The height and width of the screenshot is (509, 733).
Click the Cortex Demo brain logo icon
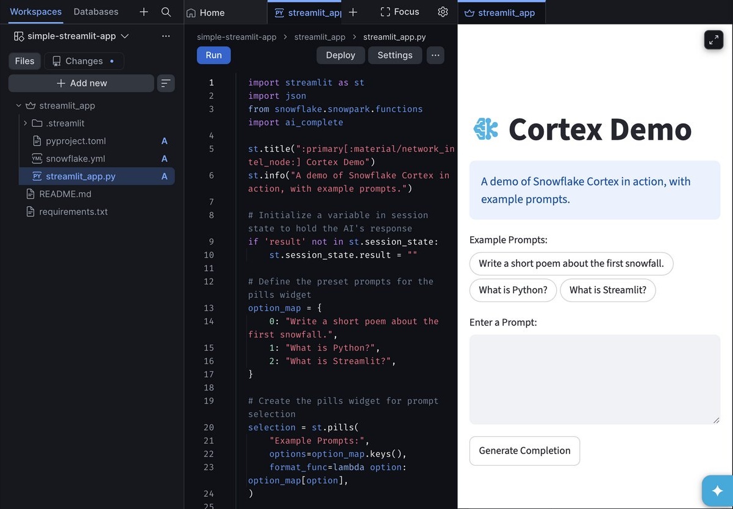click(x=486, y=129)
